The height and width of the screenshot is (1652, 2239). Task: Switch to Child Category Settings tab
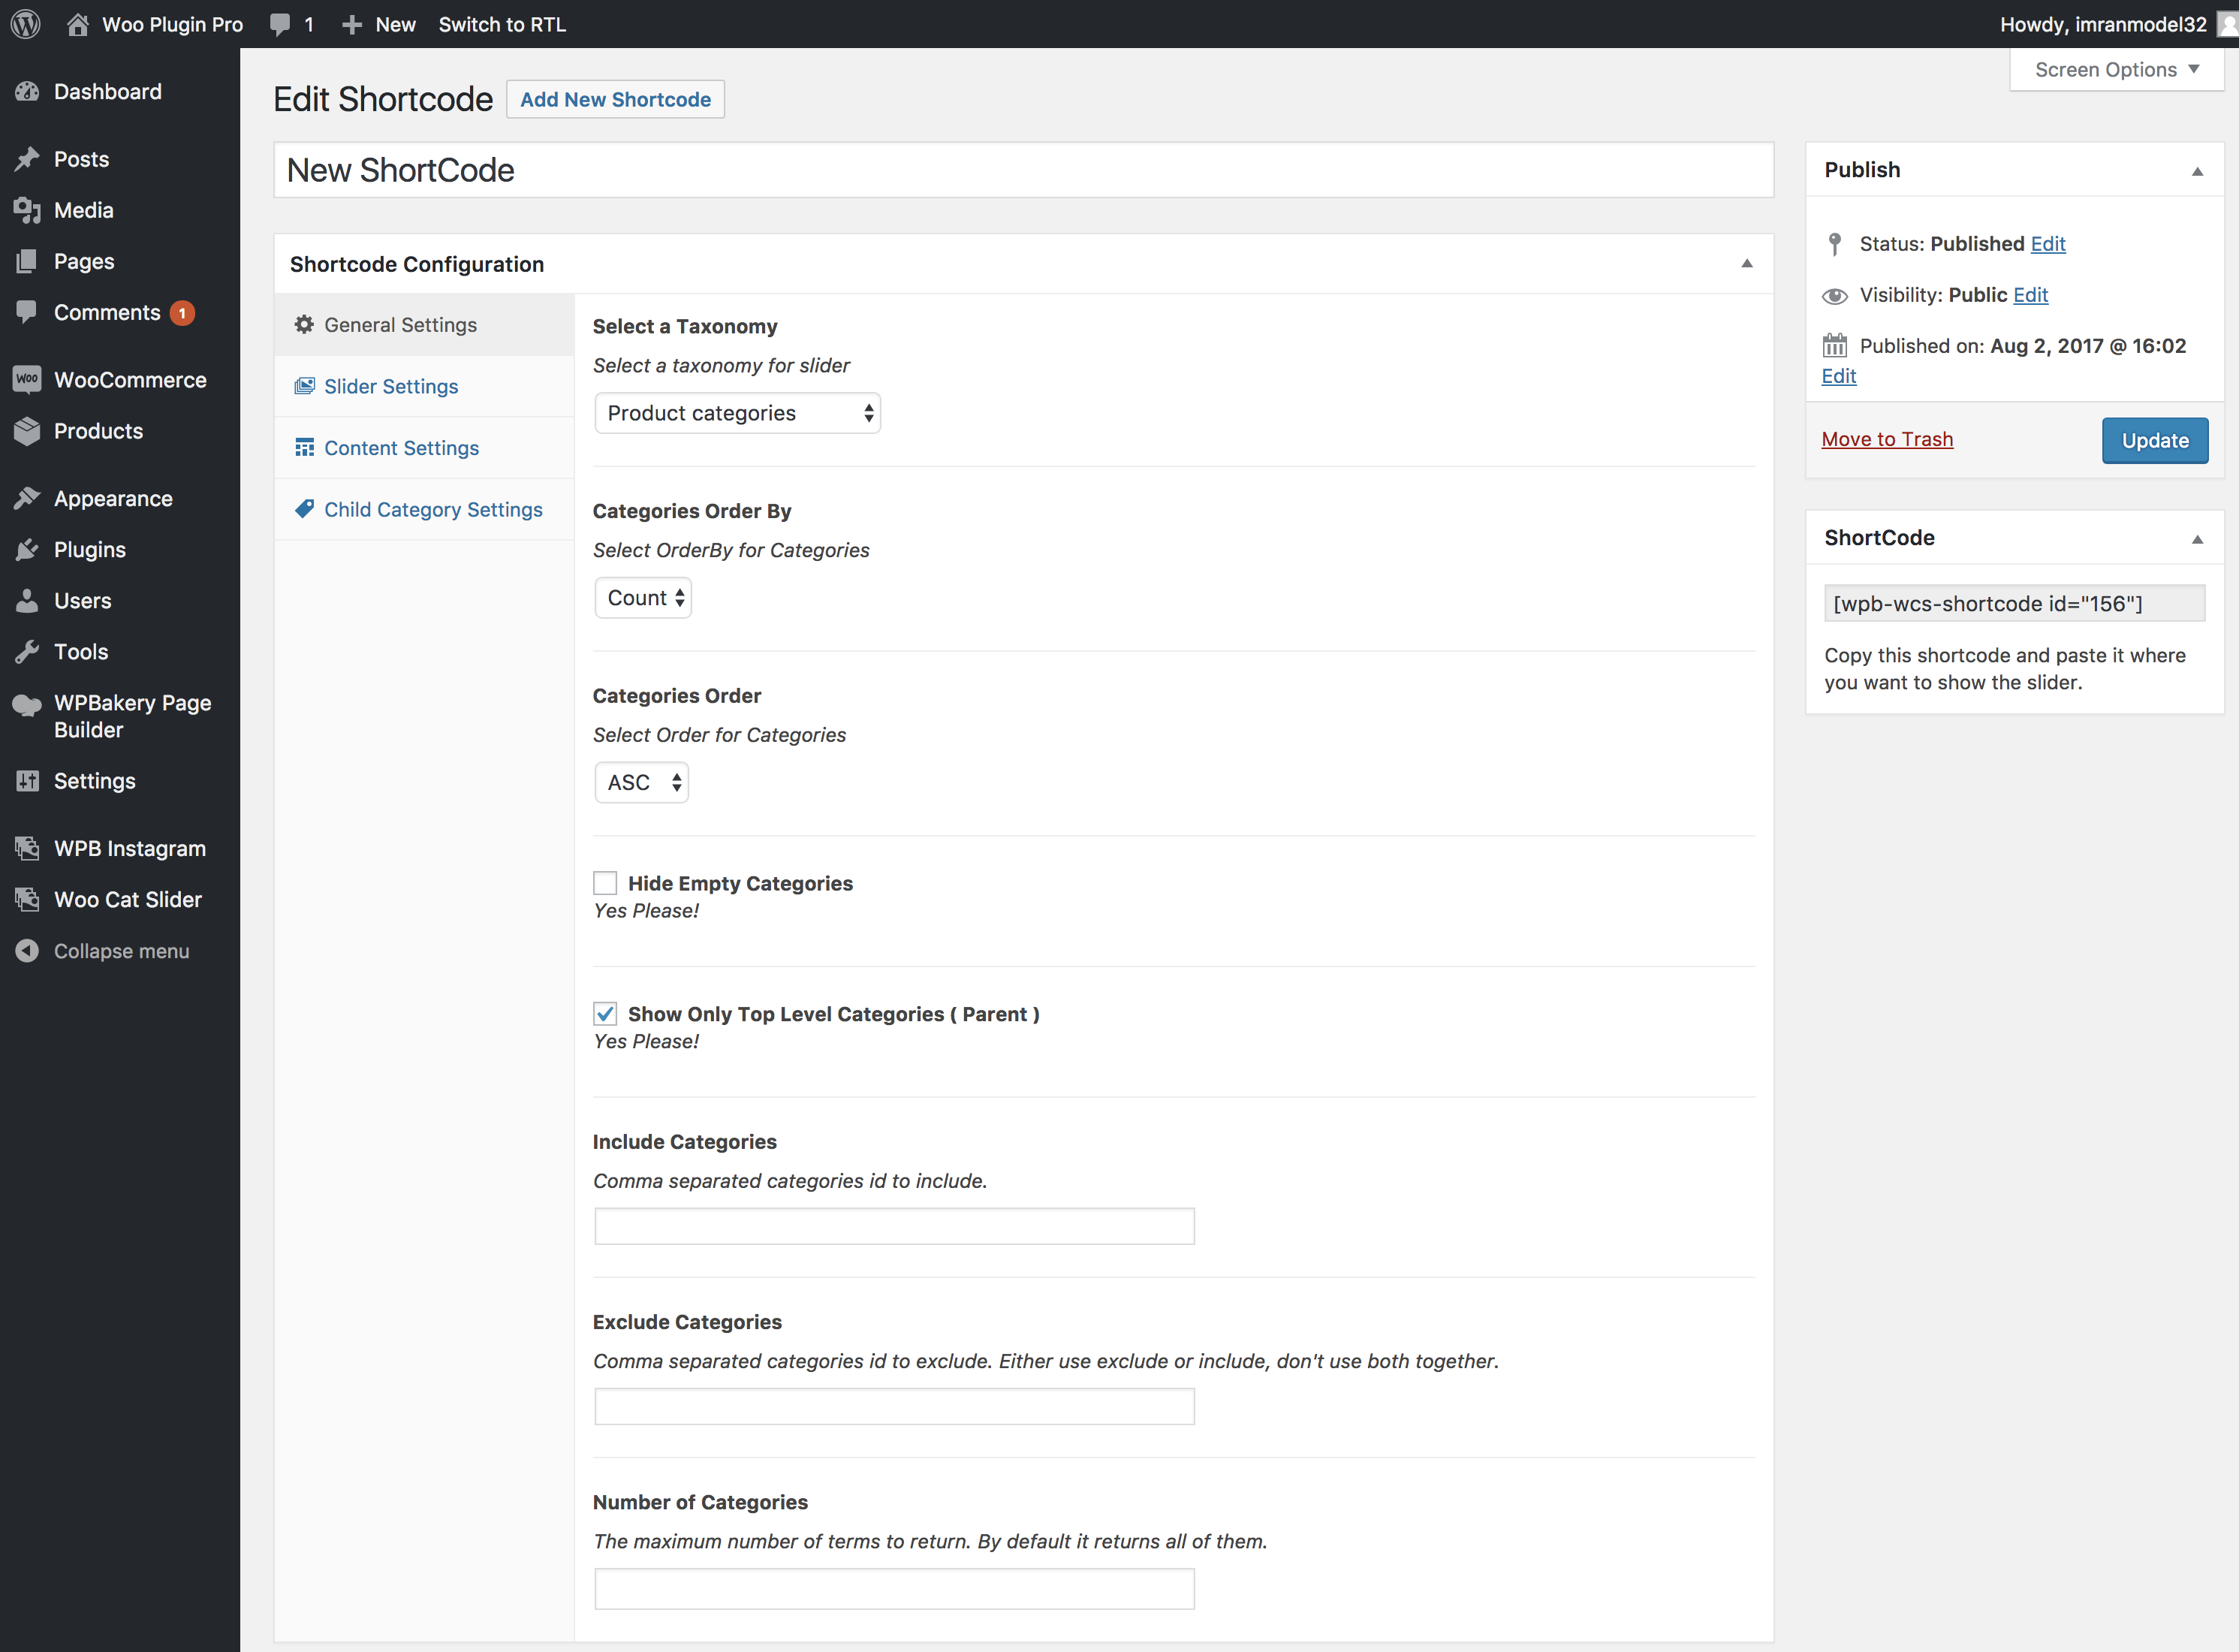(424, 510)
